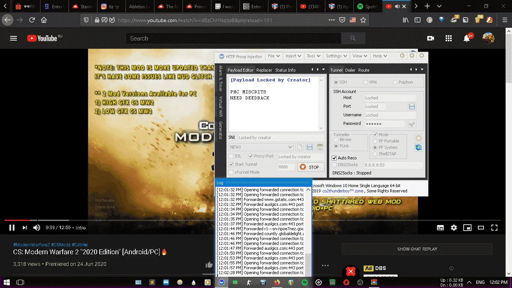Open a new Firefox tab

tap(427, 6)
